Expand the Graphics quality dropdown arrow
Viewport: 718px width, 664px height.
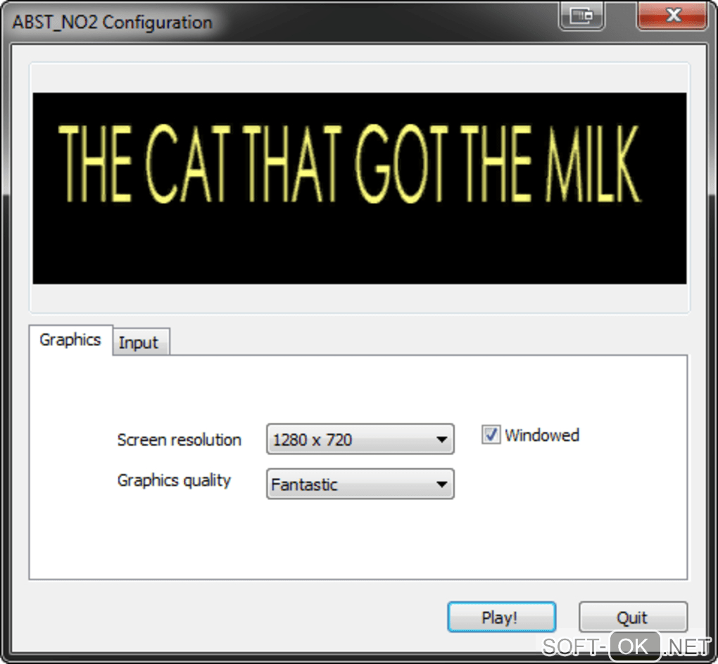pyautogui.click(x=441, y=484)
